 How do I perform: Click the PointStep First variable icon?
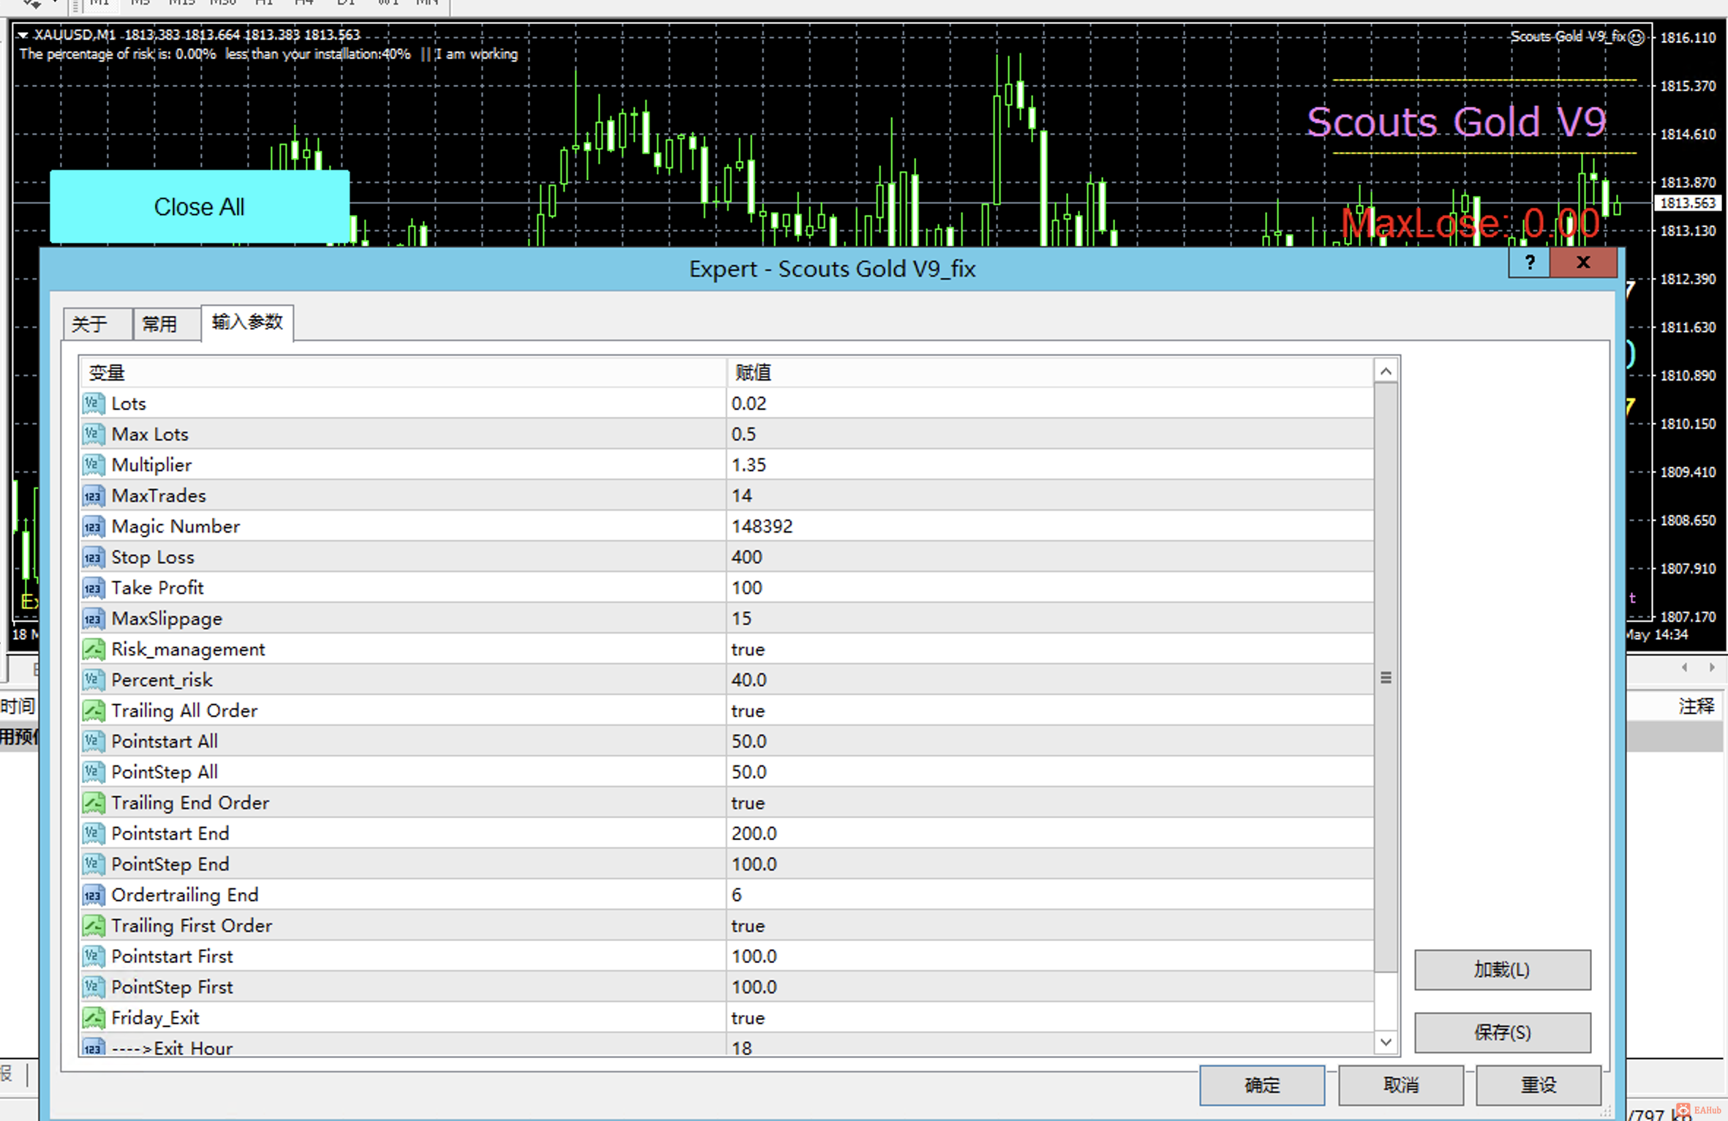[94, 987]
